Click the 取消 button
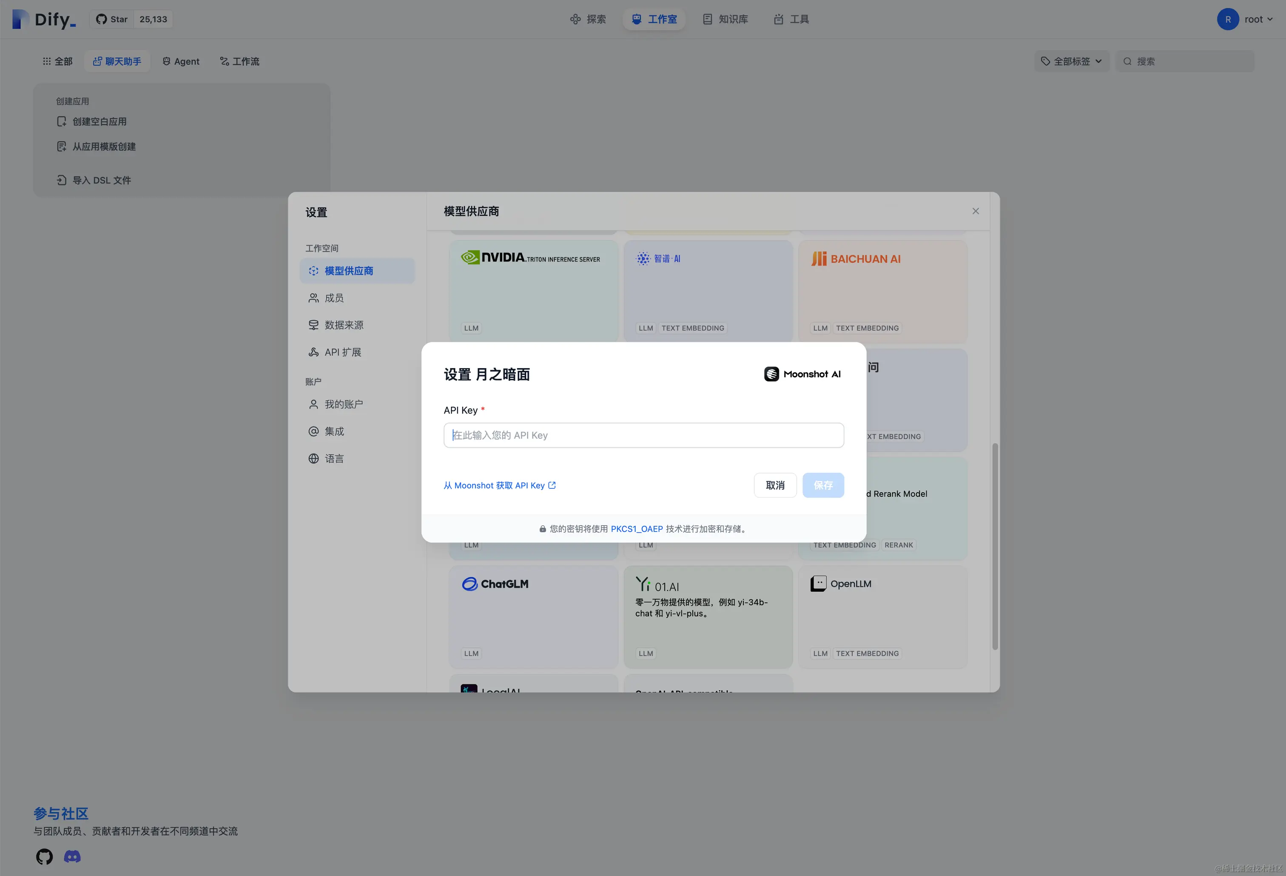This screenshot has width=1286, height=876. (775, 485)
